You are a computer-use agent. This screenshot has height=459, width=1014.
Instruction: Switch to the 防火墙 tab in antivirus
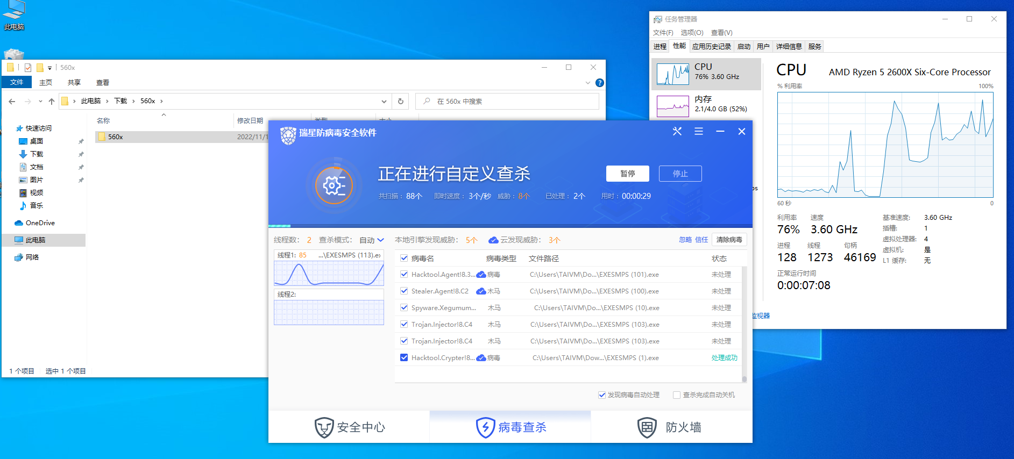pyautogui.click(x=671, y=427)
